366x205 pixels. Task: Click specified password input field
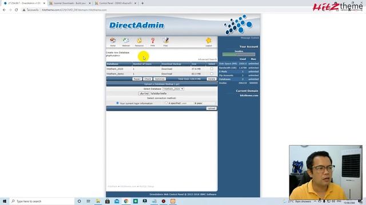[x=209, y=103]
